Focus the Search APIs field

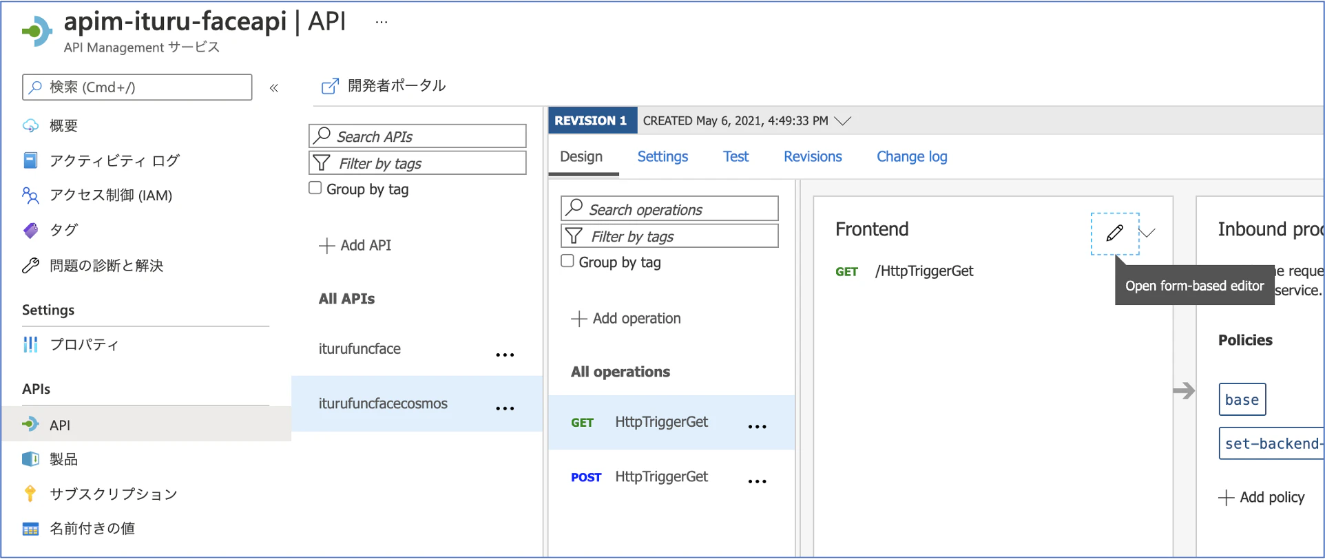pyautogui.click(x=417, y=136)
